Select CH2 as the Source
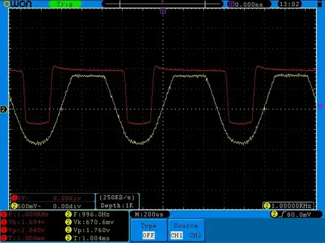Viewport: 325px width, 243px height. [195, 235]
